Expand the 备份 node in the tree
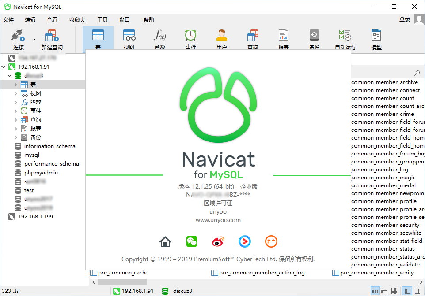 16,137
